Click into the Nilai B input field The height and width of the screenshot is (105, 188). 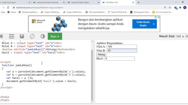[x=122, y=50]
